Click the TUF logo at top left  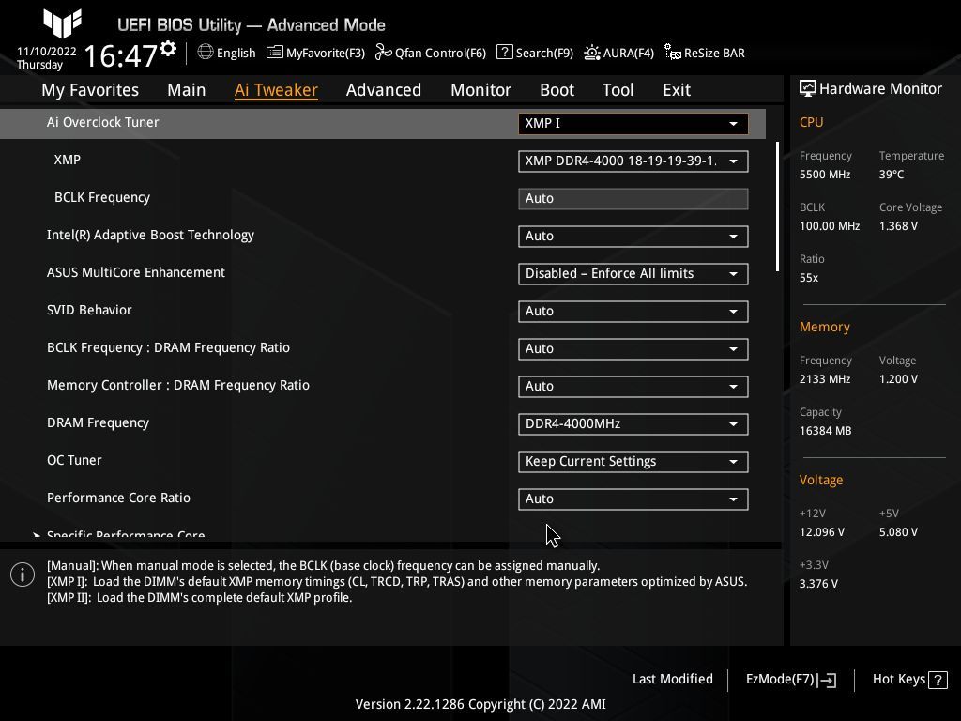tap(62, 23)
